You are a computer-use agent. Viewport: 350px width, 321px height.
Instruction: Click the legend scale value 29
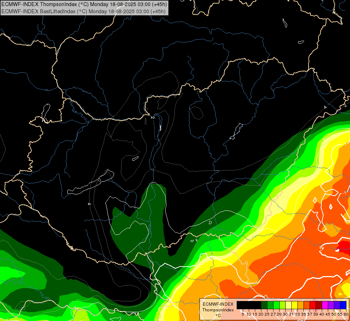coord(279,314)
